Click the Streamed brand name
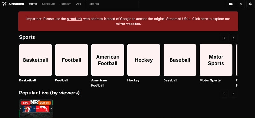 tap(16, 4)
